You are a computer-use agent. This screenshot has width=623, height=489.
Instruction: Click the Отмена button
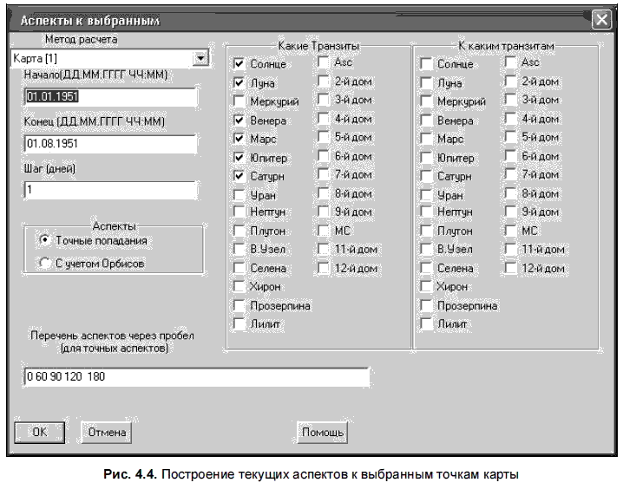pyautogui.click(x=107, y=432)
